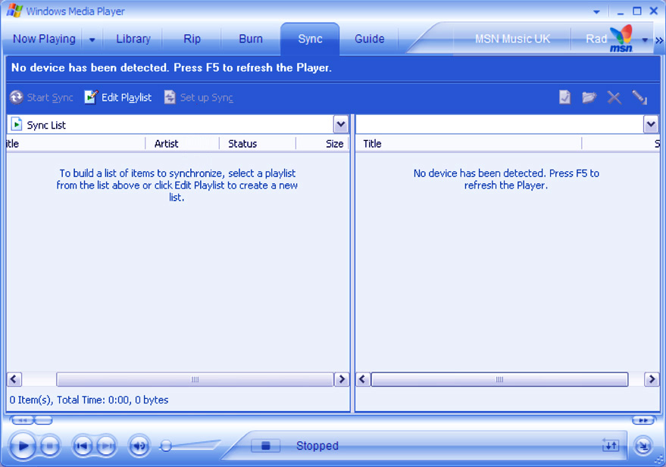The height and width of the screenshot is (467, 666).
Task: Click left arrow of sync list scrollbar
Action: click(x=14, y=379)
